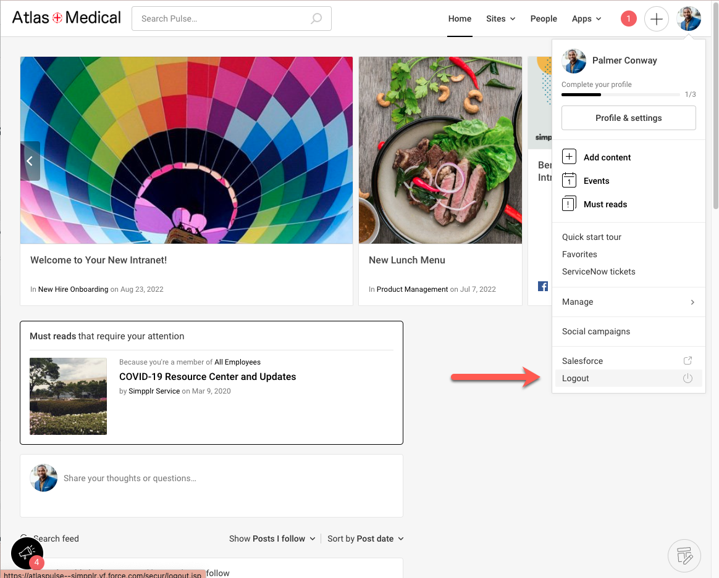Viewport: 719px width, 578px height.
Task: Click the New Lunch Menu title
Action: click(x=406, y=260)
